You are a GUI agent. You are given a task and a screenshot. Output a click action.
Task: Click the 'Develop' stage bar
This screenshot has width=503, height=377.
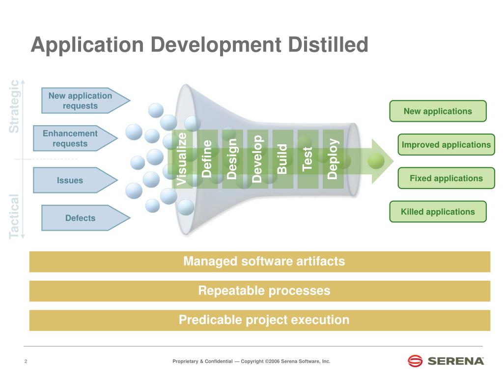tap(257, 159)
